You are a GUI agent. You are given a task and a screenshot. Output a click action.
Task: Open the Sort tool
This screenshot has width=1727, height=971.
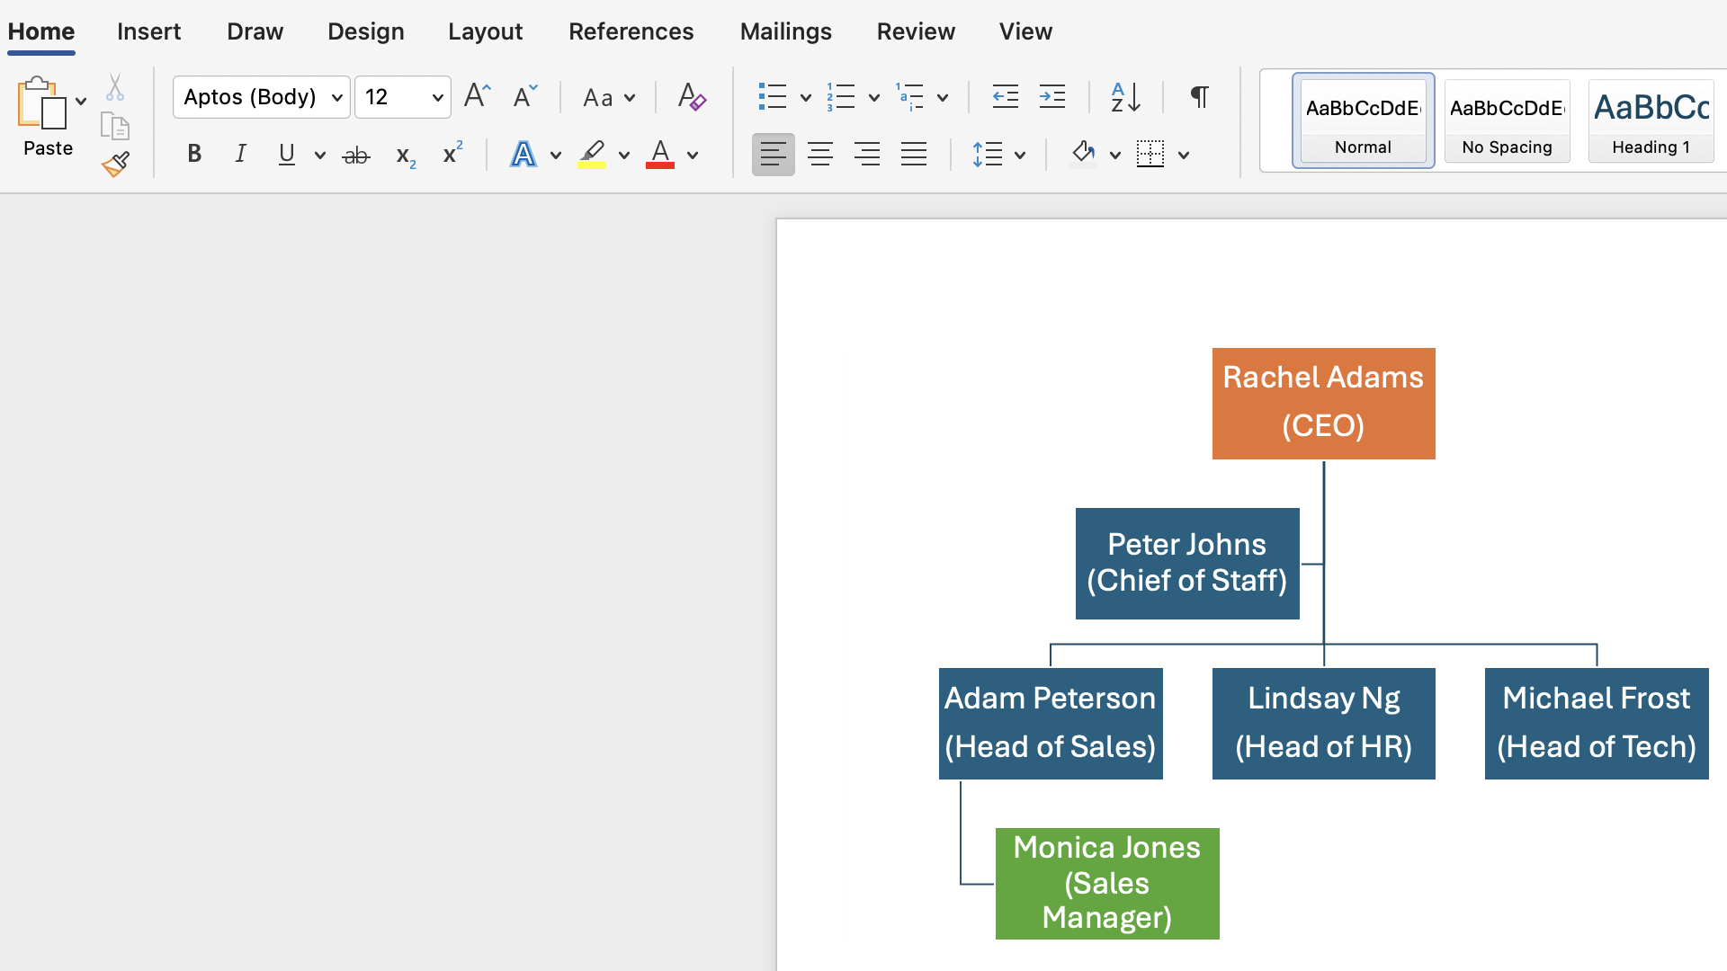(1124, 96)
